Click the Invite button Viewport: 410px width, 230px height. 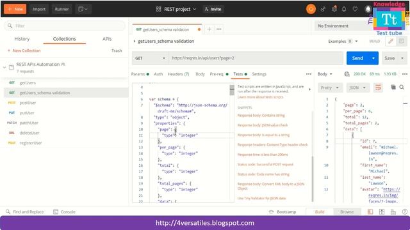coord(213,9)
